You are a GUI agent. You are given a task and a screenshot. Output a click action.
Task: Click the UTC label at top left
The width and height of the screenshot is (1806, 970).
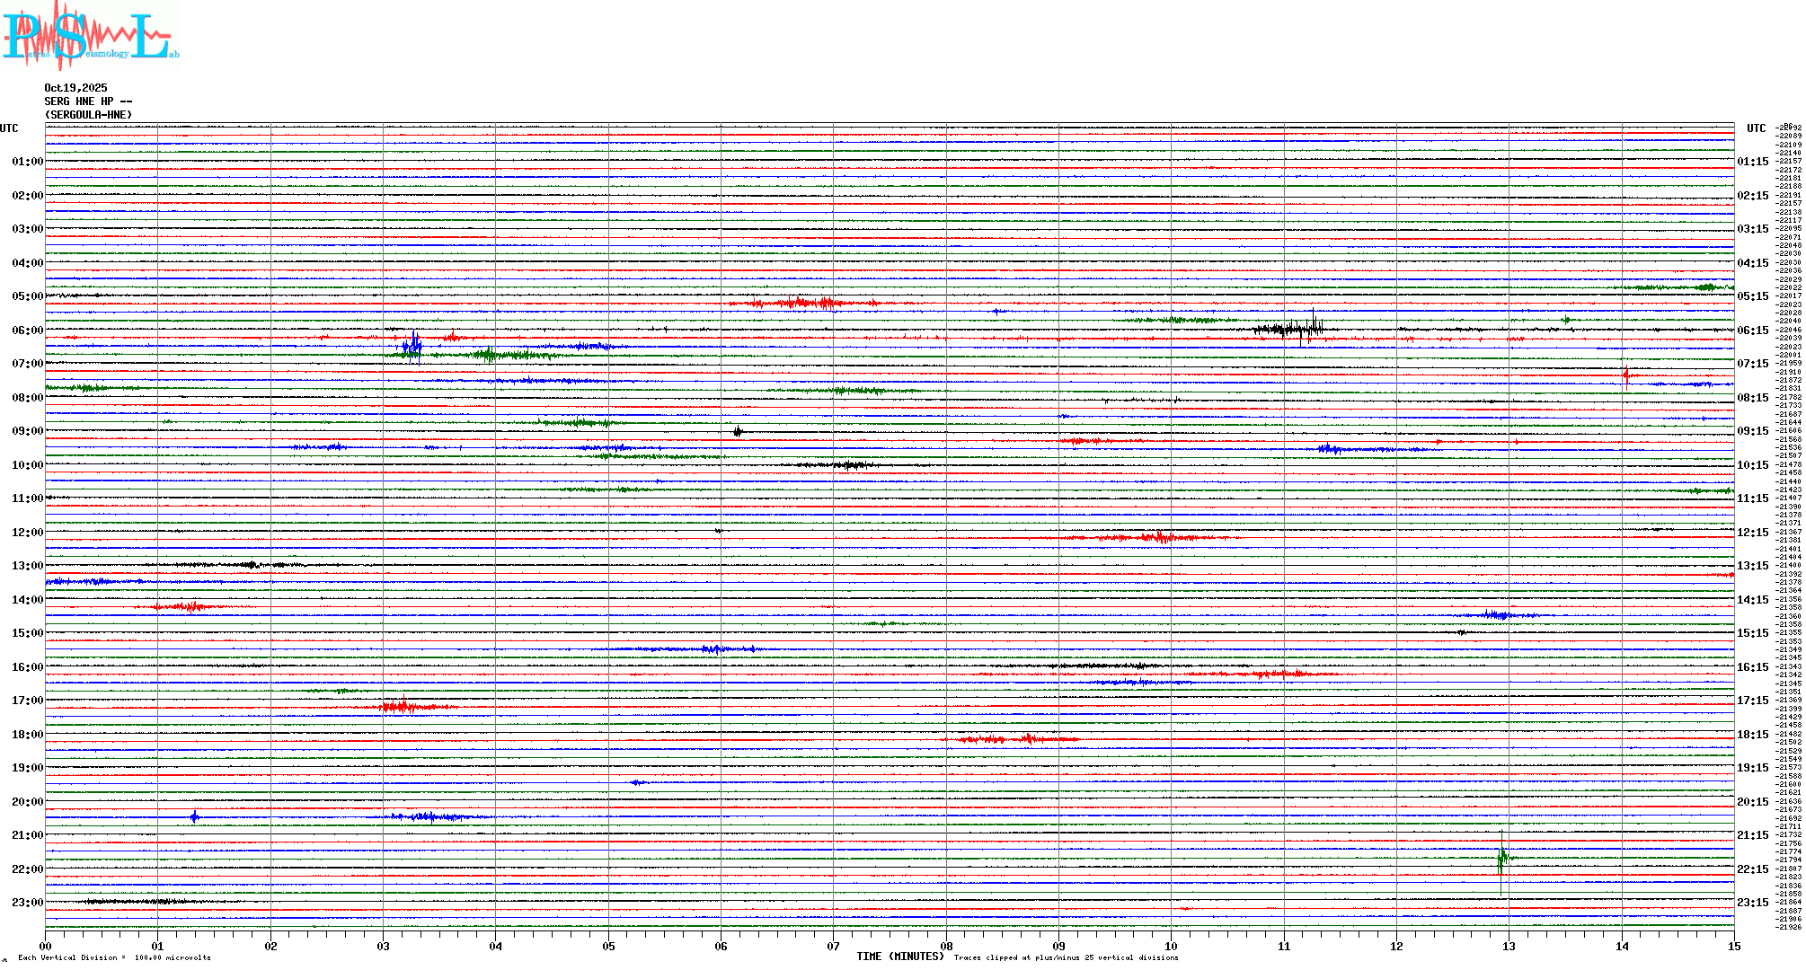[9, 128]
